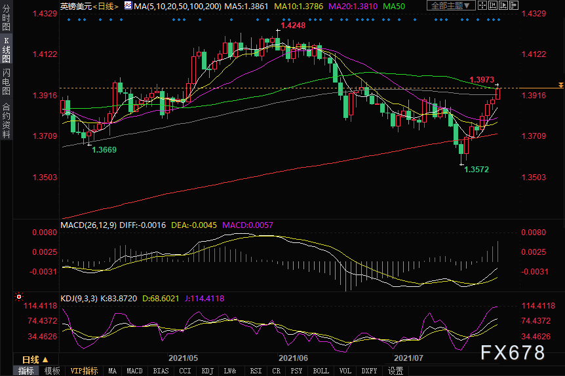Click the 2021/05 date label
This screenshot has height=376, width=565.
point(183,358)
